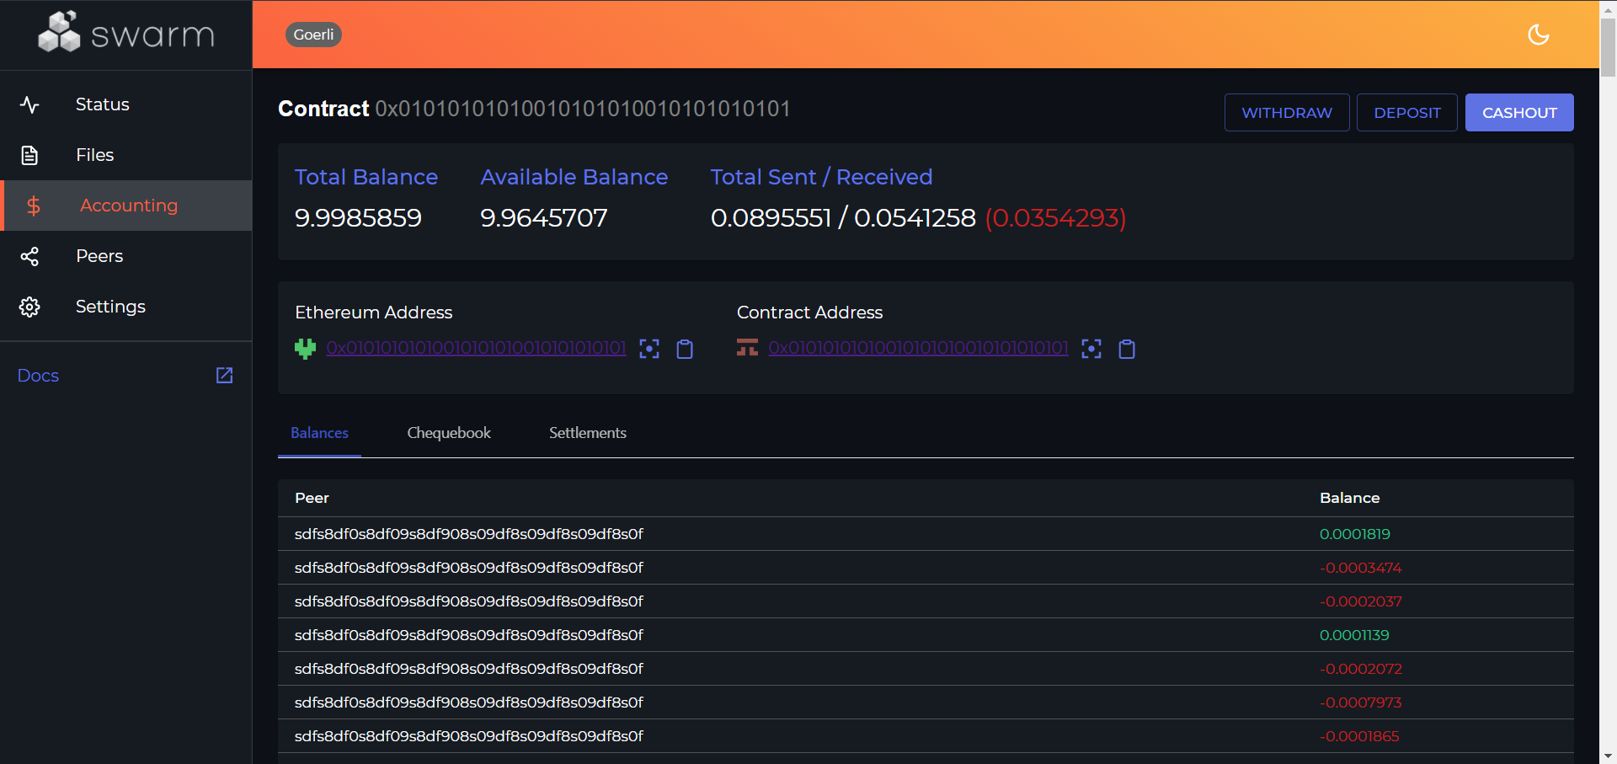Image resolution: width=1617 pixels, height=764 pixels.
Task: Click the vertical scrollbar thumb
Action: point(1608,47)
